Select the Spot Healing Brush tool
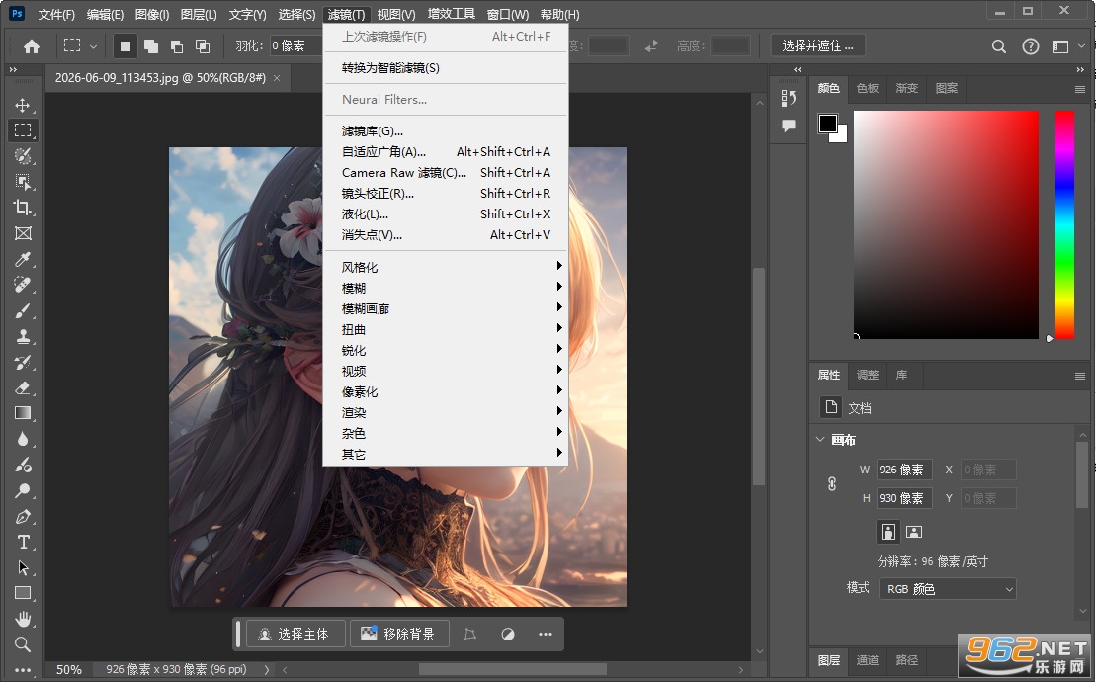The image size is (1096, 683). point(23,286)
